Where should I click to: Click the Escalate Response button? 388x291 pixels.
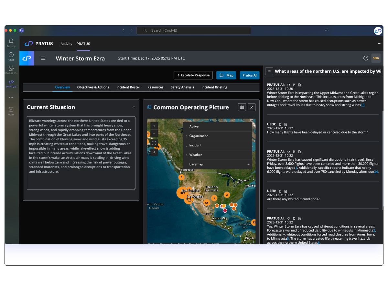click(x=193, y=75)
